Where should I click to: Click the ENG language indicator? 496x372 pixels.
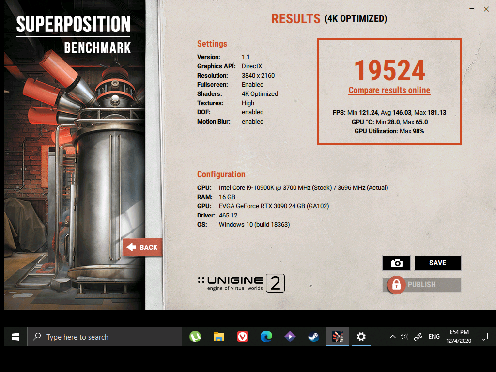(434, 337)
